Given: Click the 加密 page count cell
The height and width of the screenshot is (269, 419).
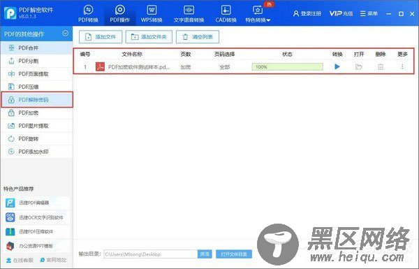Looking at the screenshot, I should tap(186, 67).
